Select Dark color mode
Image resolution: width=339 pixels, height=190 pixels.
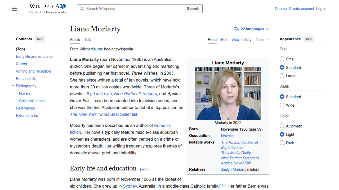[x=282, y=143]
